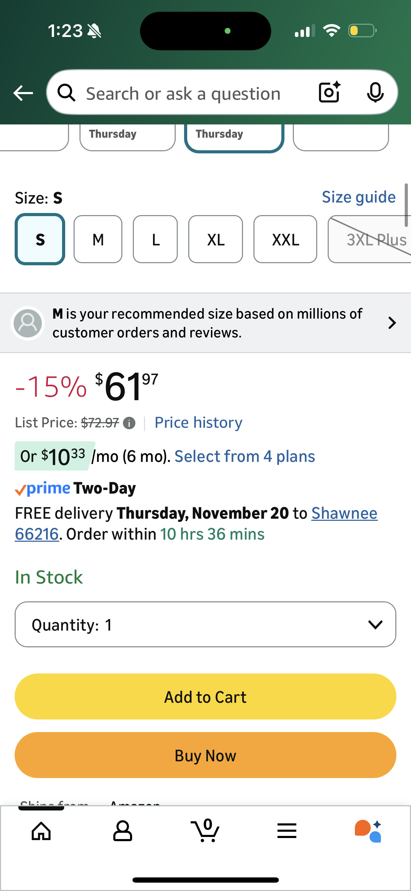Tap the back arrow icon
This screenshot has height=891, width=411.
click(x=23, y=93)
